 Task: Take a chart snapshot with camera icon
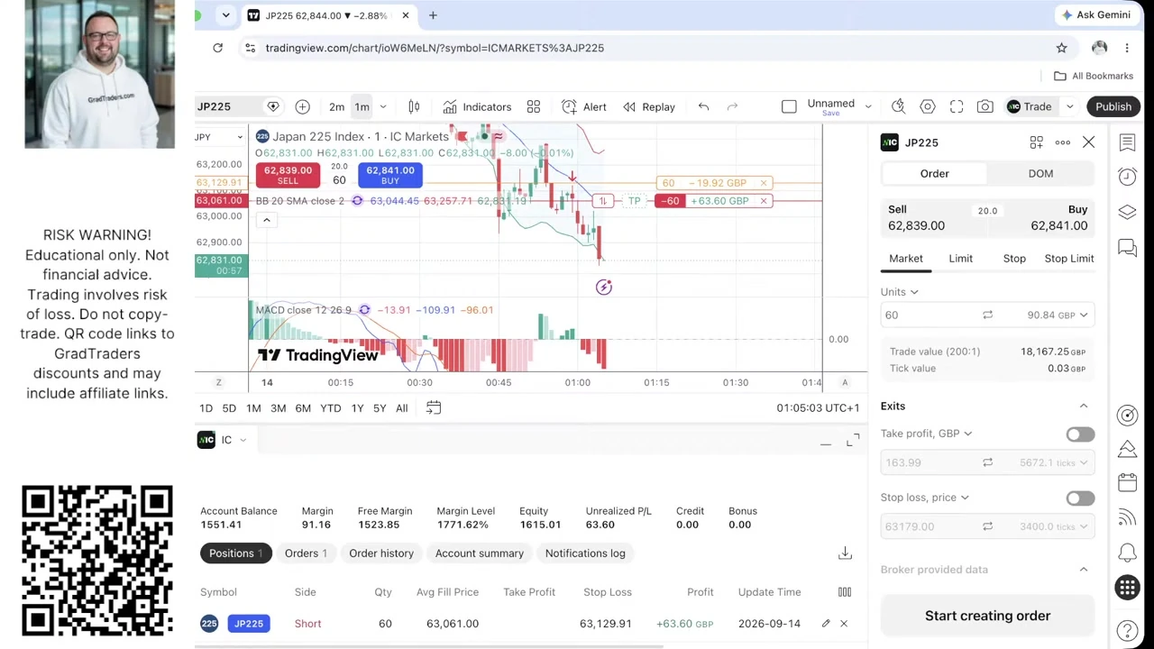985,106
